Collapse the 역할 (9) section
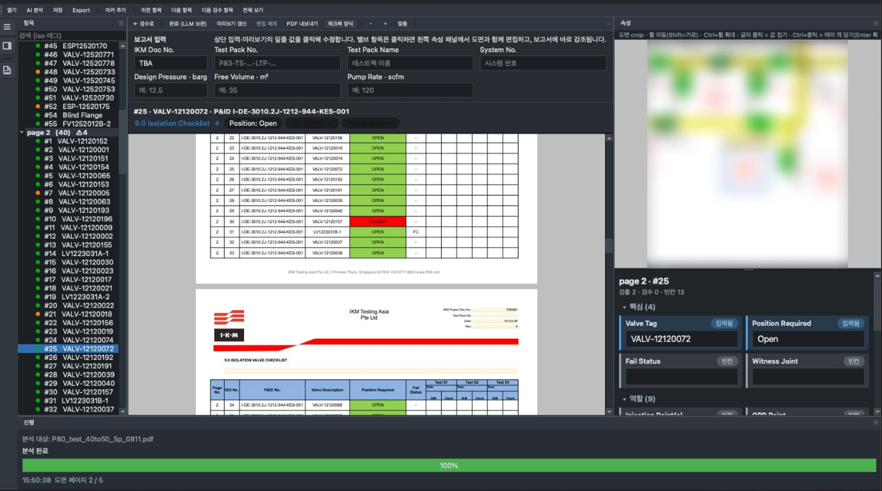The image size is (882, 491). click(624, 399)
